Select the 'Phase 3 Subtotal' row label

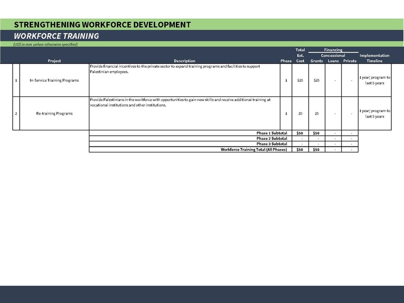click(272, 144)
